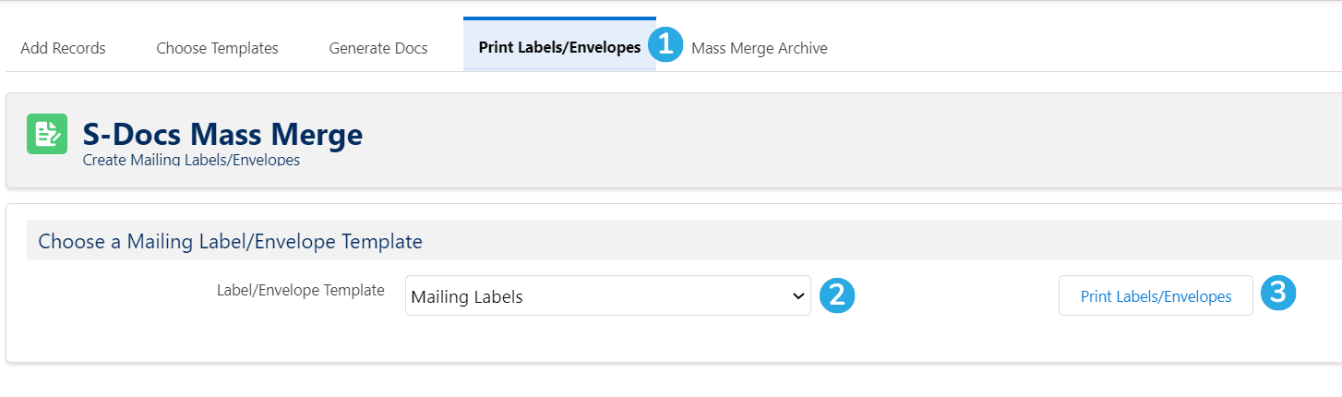
Task: Click the Label/Envelope Template field label
Action: (300, 290)
